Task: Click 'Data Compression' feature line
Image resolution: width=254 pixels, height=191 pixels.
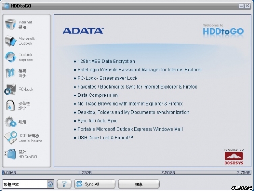Action: point(98,95)
